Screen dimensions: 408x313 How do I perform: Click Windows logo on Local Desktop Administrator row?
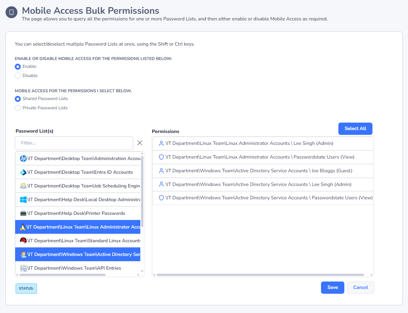(23, 199)
